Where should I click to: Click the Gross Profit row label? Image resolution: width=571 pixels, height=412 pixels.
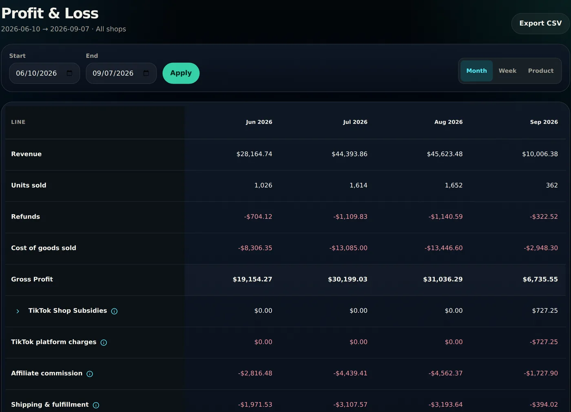pyautogui.click(x=32, y=279)
